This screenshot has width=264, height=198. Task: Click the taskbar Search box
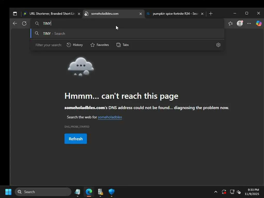(x=43, y=192)
